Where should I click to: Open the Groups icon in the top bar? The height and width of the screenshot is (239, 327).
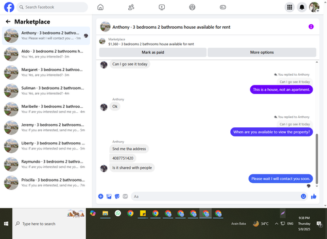(192, 7)
